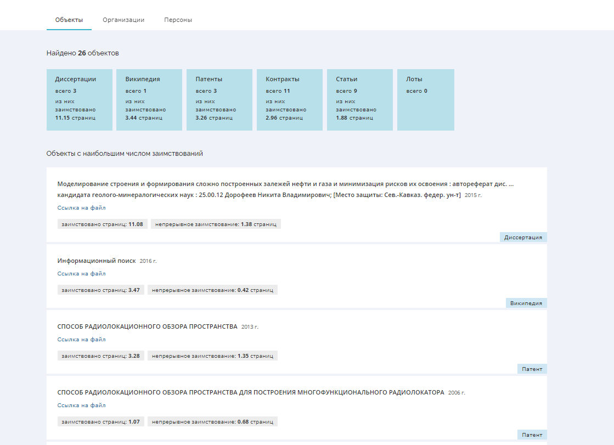Click Ссылка на файл under the 2013 patent

click(81, 340)
